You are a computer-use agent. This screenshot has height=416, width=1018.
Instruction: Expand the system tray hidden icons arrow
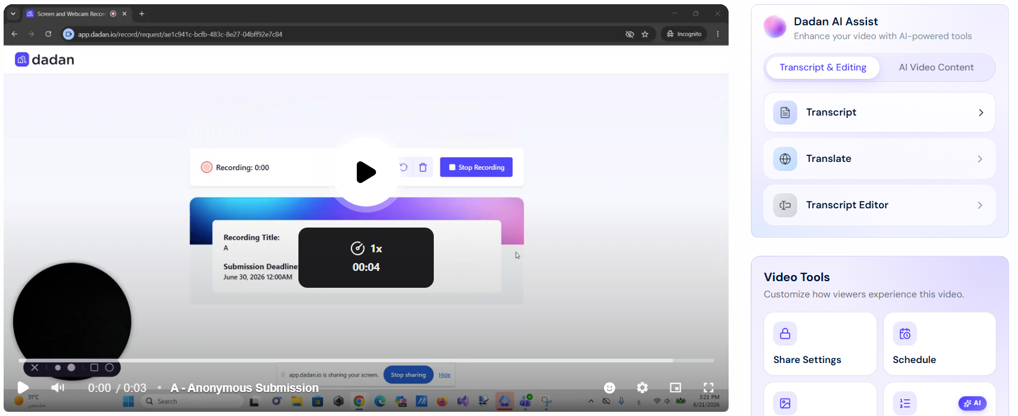click(591, 402)
